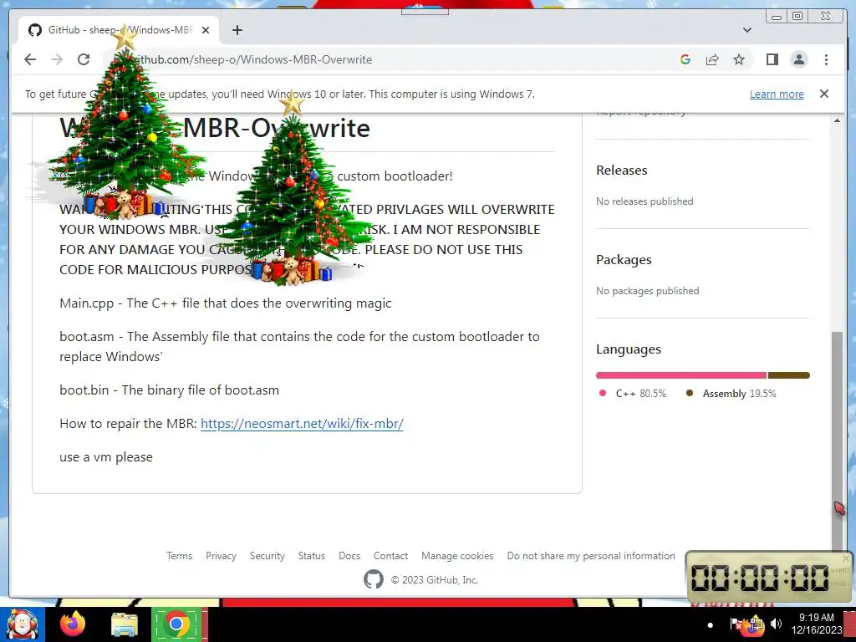Reload the GitHub page
856x642 pixels.
pos(84,59)
